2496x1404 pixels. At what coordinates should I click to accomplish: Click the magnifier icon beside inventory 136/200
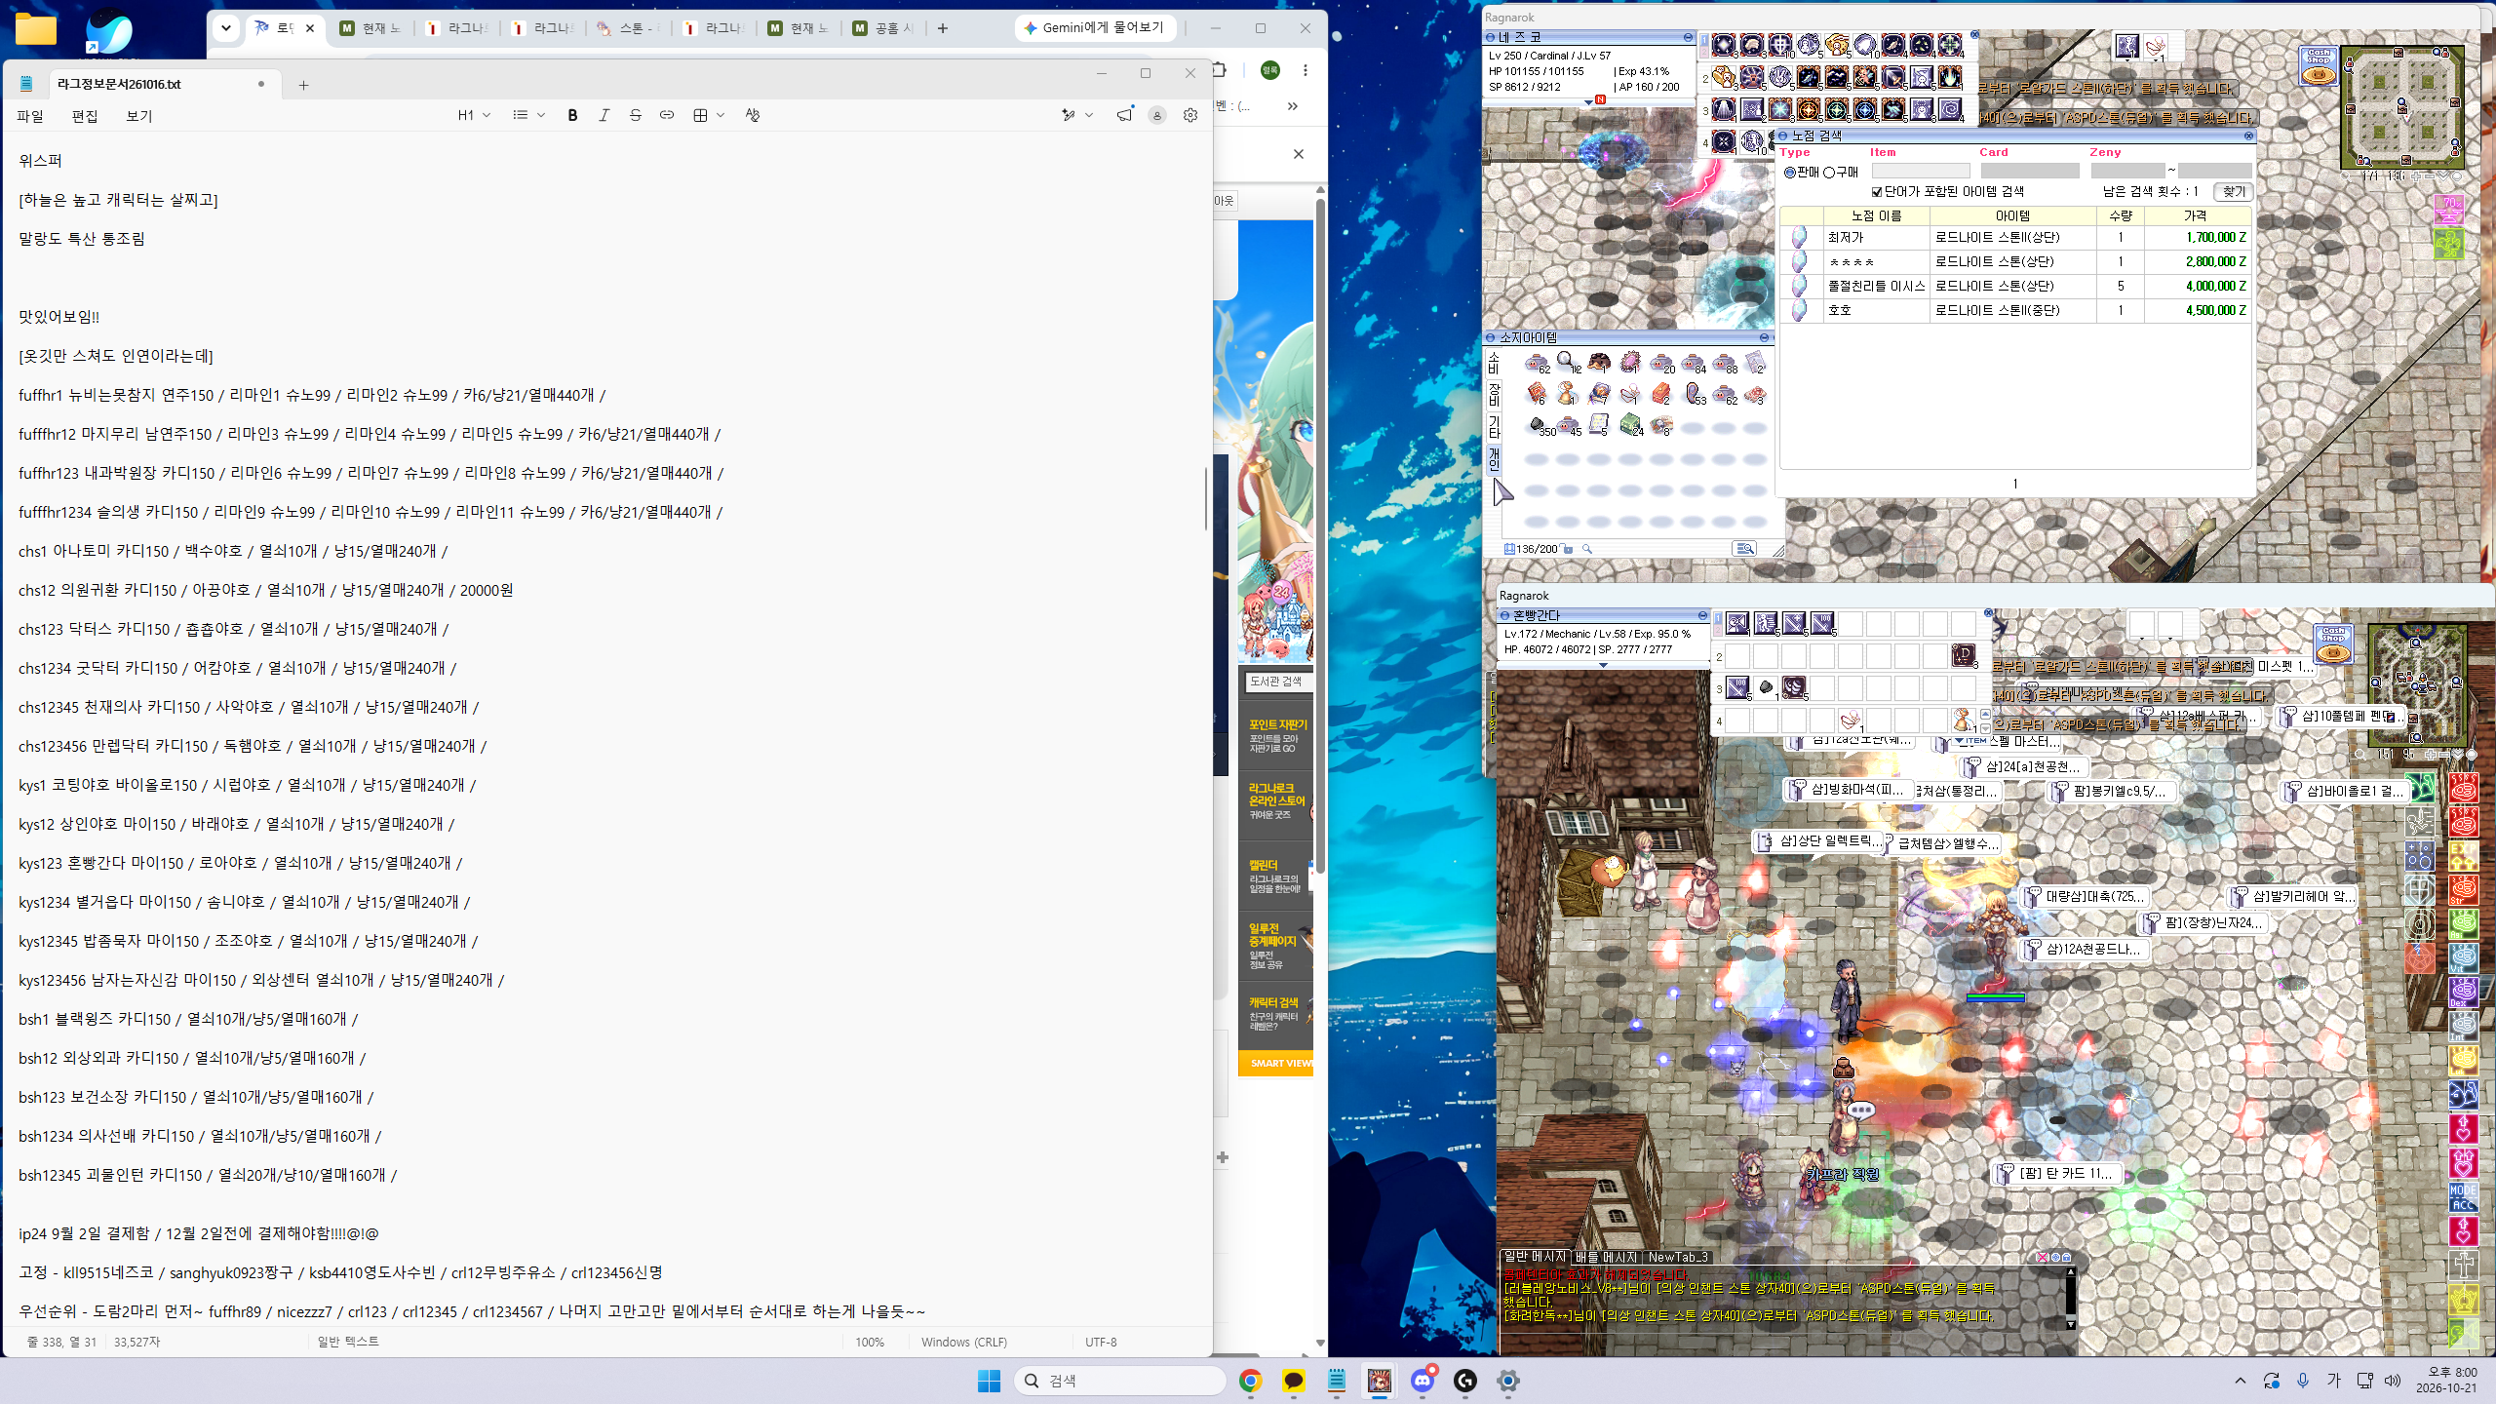1587,549
